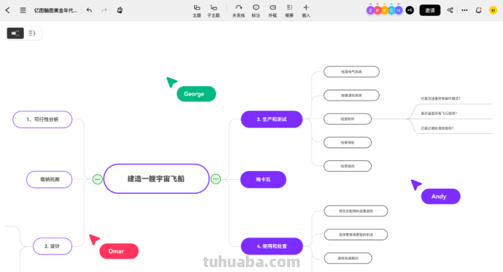This screenshot has width=503, height=272.
Task: Collapse the right branches of the central topic
Action: [216, 179]
